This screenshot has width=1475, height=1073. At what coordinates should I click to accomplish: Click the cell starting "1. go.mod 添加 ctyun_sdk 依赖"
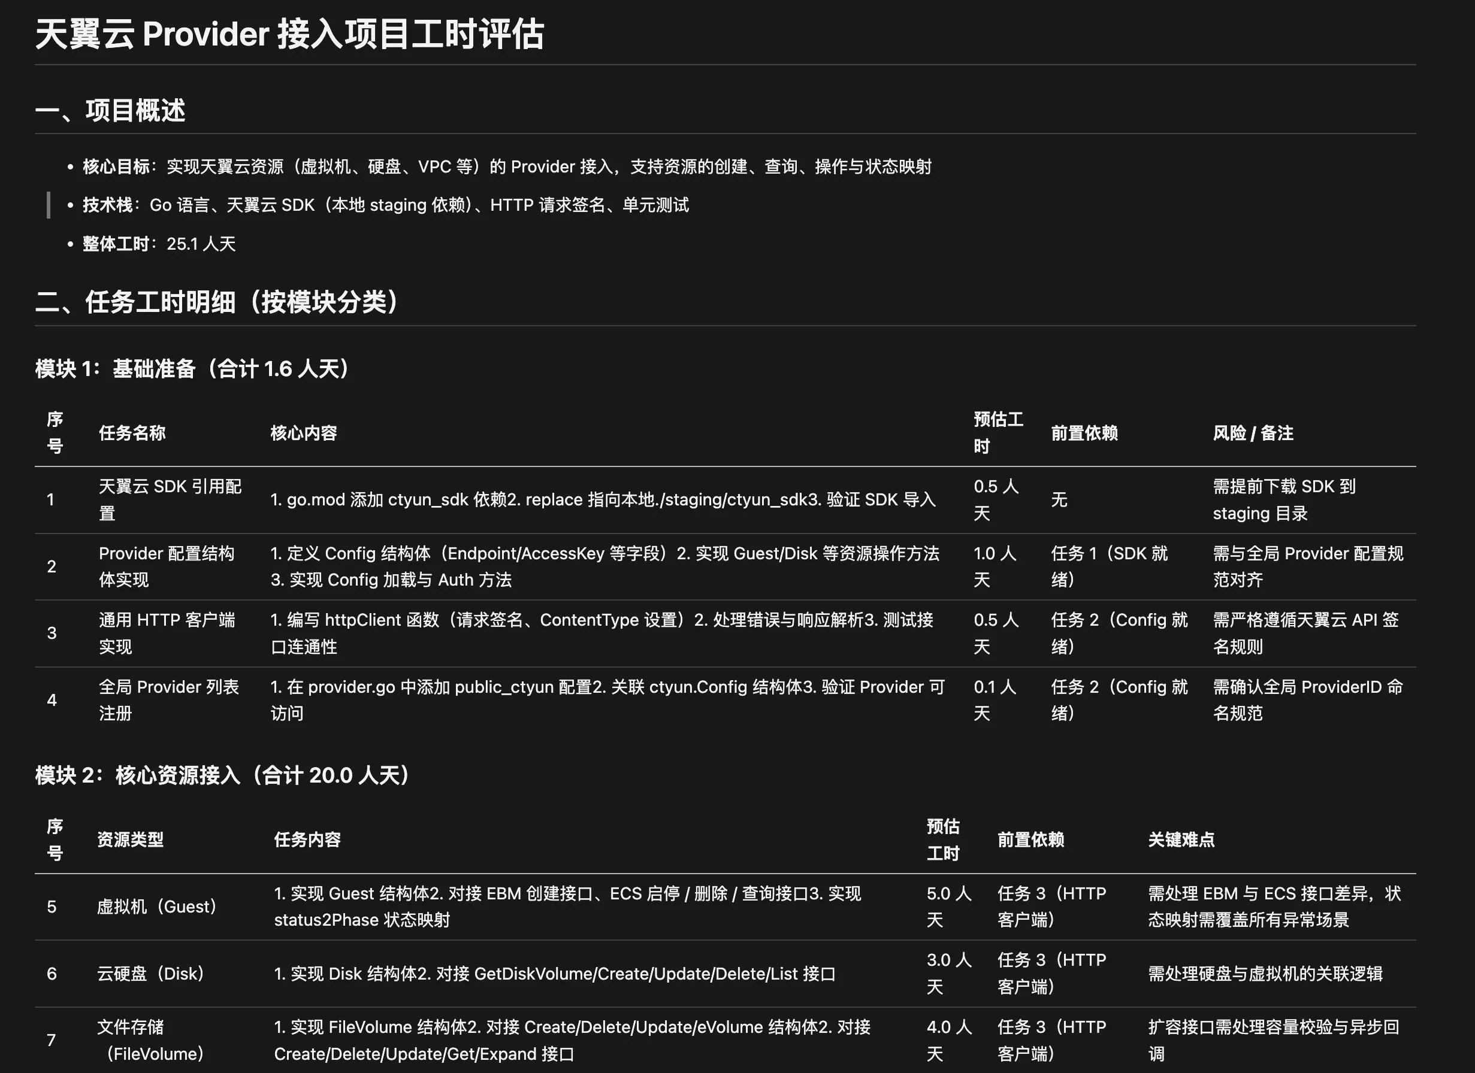pos(603,500)
